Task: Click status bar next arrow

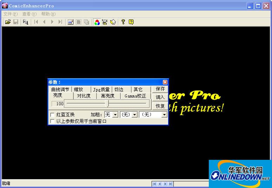Action: pos(165,184)
